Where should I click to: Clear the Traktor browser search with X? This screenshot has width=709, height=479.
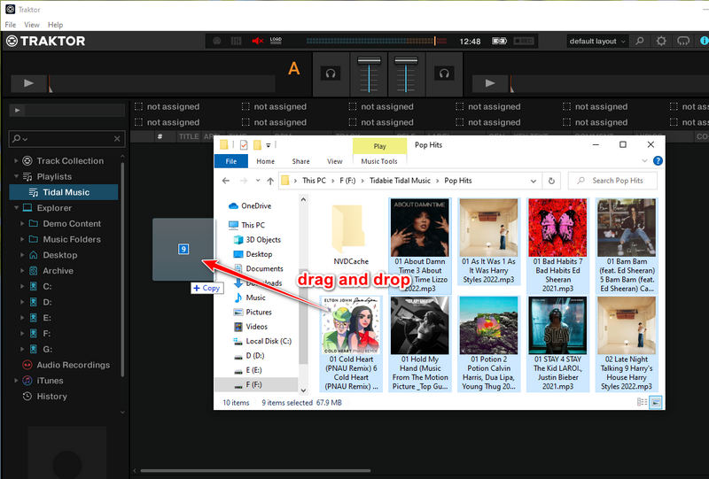pyautogui.click(x=117, y=139)
